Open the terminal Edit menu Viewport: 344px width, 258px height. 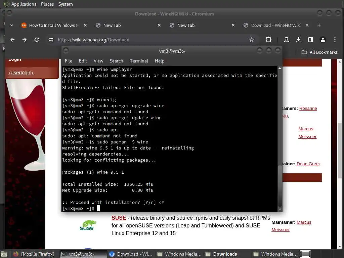click(83, 61)
